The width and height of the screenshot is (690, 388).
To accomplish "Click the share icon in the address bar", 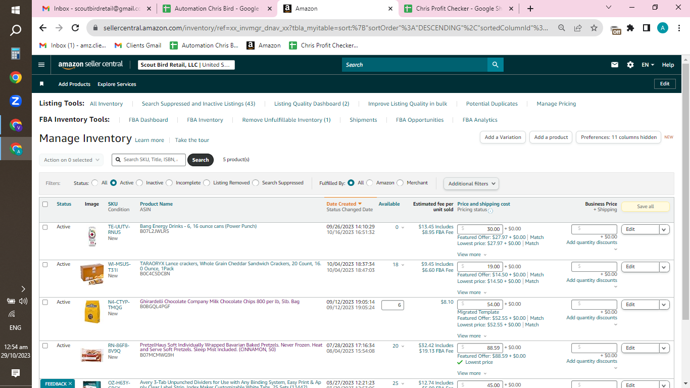I will point(578,28).
